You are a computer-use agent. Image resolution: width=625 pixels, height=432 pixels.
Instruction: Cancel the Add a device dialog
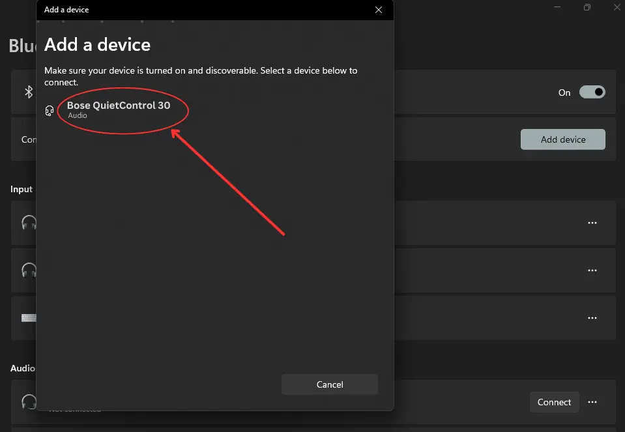(330, 384)
